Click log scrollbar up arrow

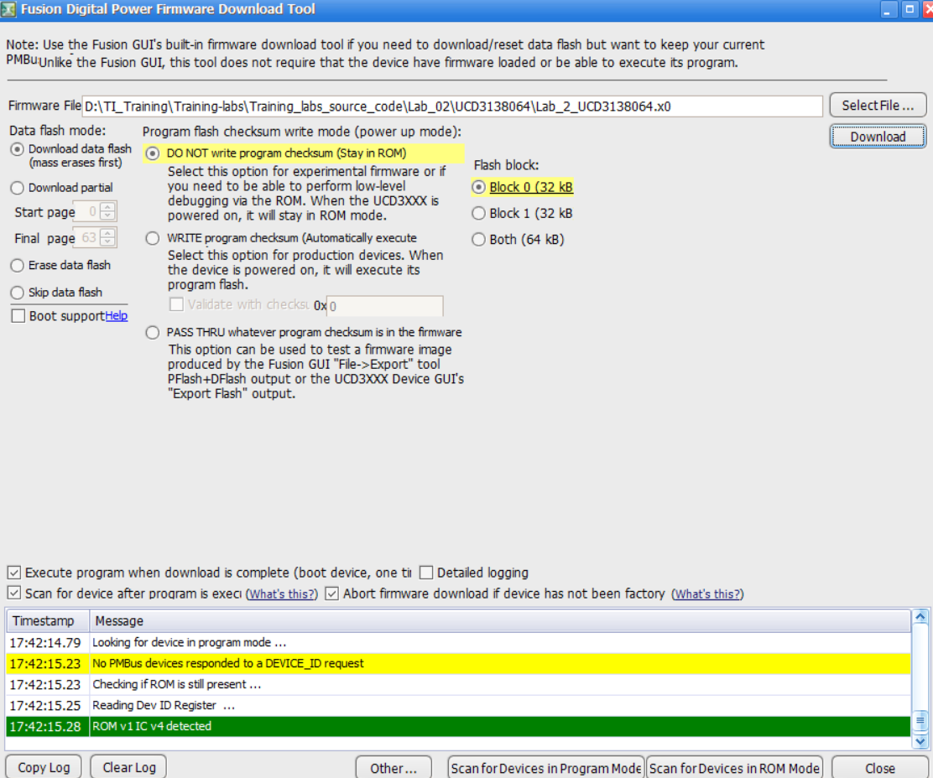tap(920, 617)
